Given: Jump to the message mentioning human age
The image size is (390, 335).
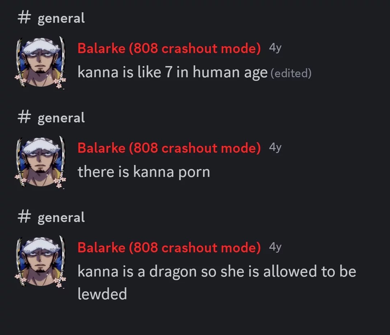Looking at the screenshot, I should (173, 72).
